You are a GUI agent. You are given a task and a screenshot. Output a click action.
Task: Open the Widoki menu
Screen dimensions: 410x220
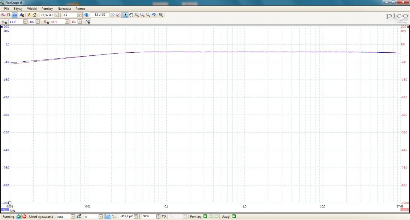pos(32,9)
